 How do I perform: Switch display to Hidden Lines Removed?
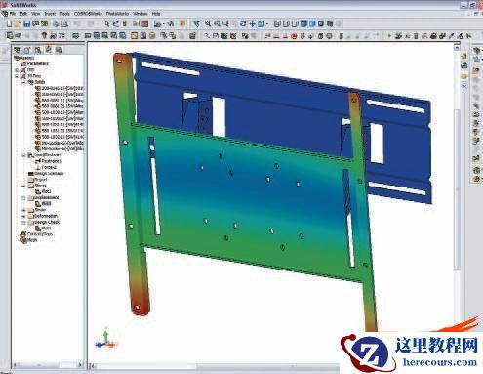click(295, 23)
